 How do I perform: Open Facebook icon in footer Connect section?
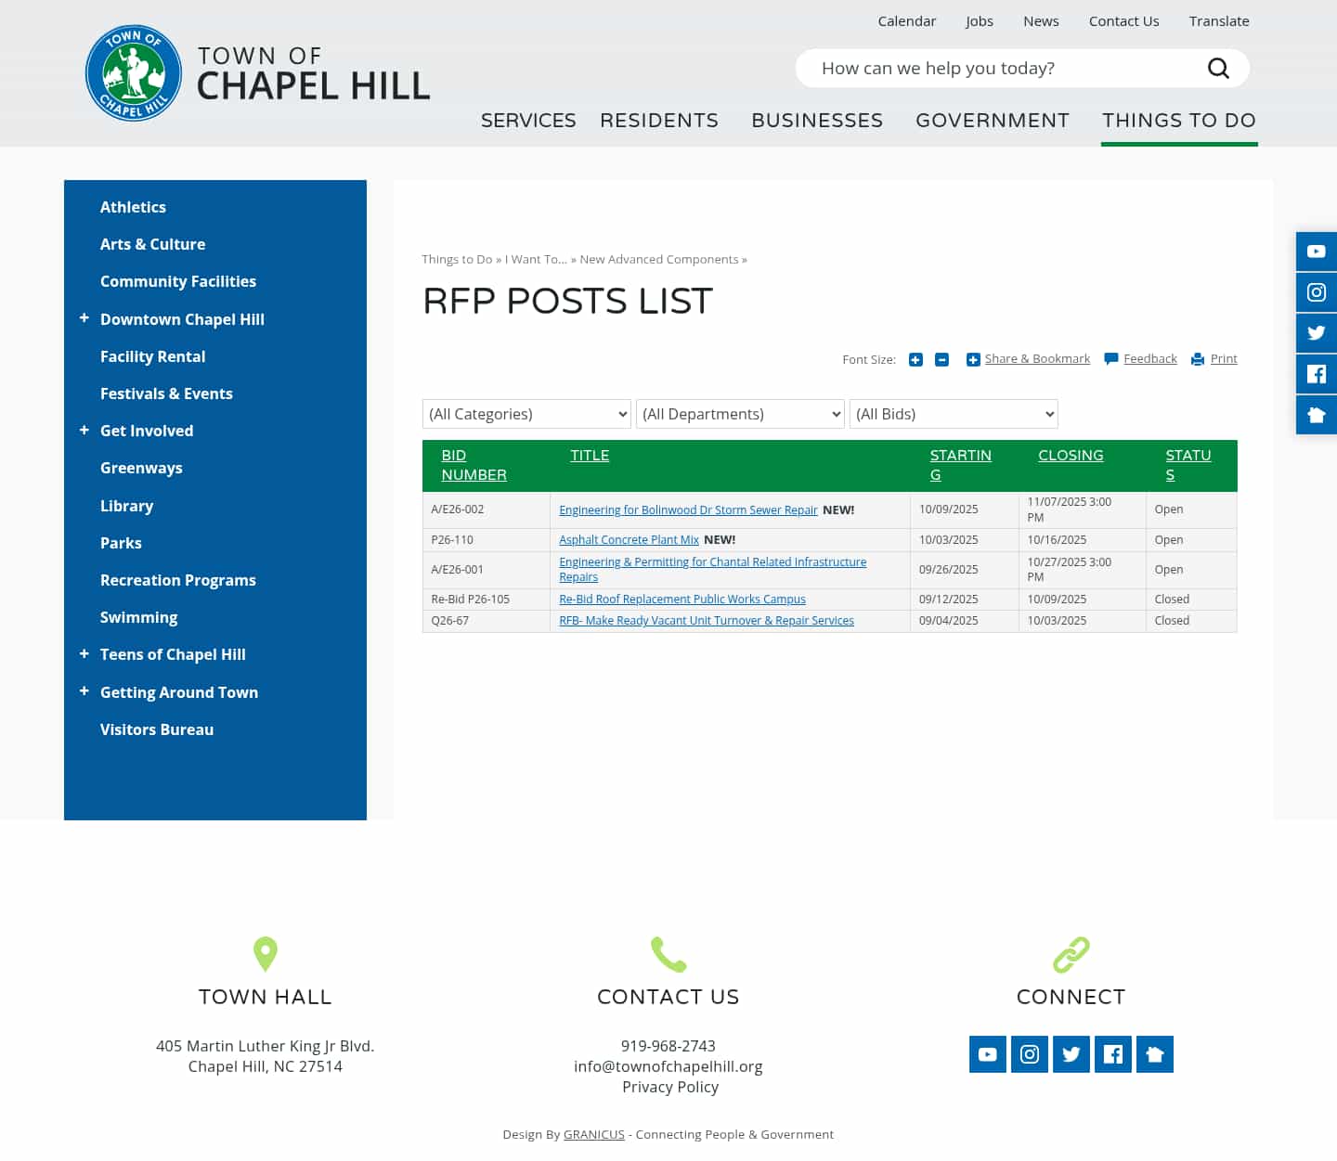tap(1113, 1054)
